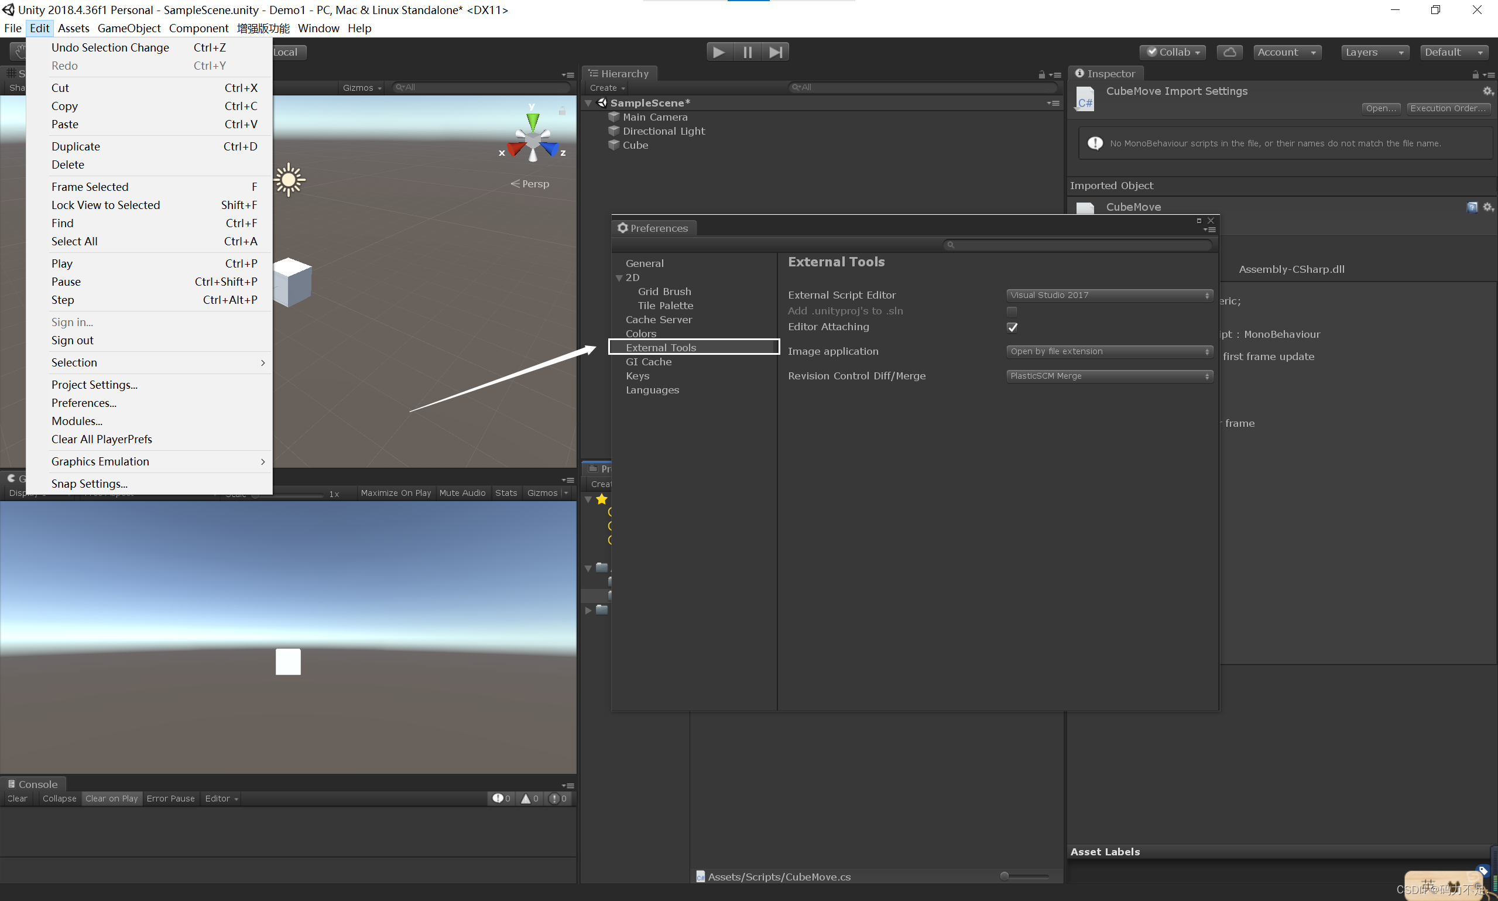This screenshot has width=1498, height=901.
Task: Clear the Console output
Action: pos(16,799)
